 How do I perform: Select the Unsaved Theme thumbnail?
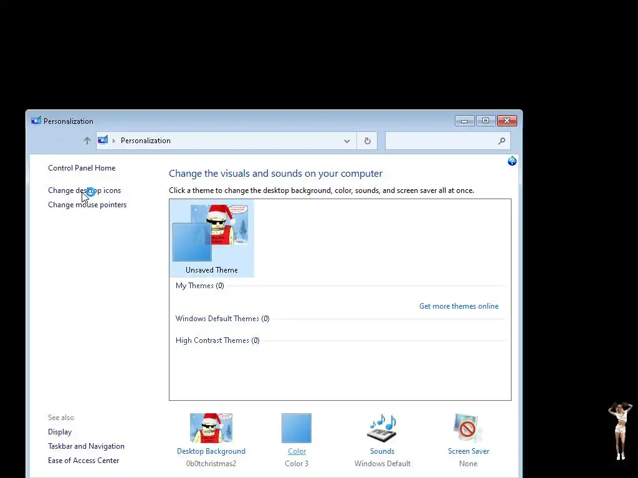click(212, 238)
